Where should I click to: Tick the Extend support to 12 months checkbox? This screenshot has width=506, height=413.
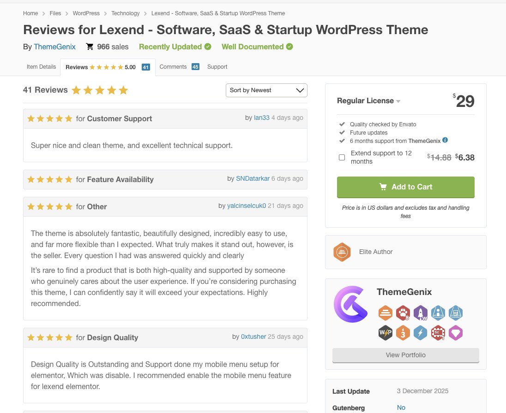pos(342,157)
